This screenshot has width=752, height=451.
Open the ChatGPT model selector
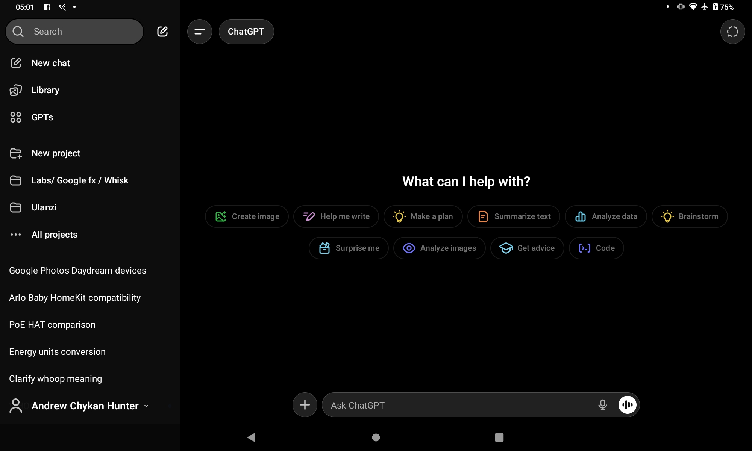[x=246, y=32]
